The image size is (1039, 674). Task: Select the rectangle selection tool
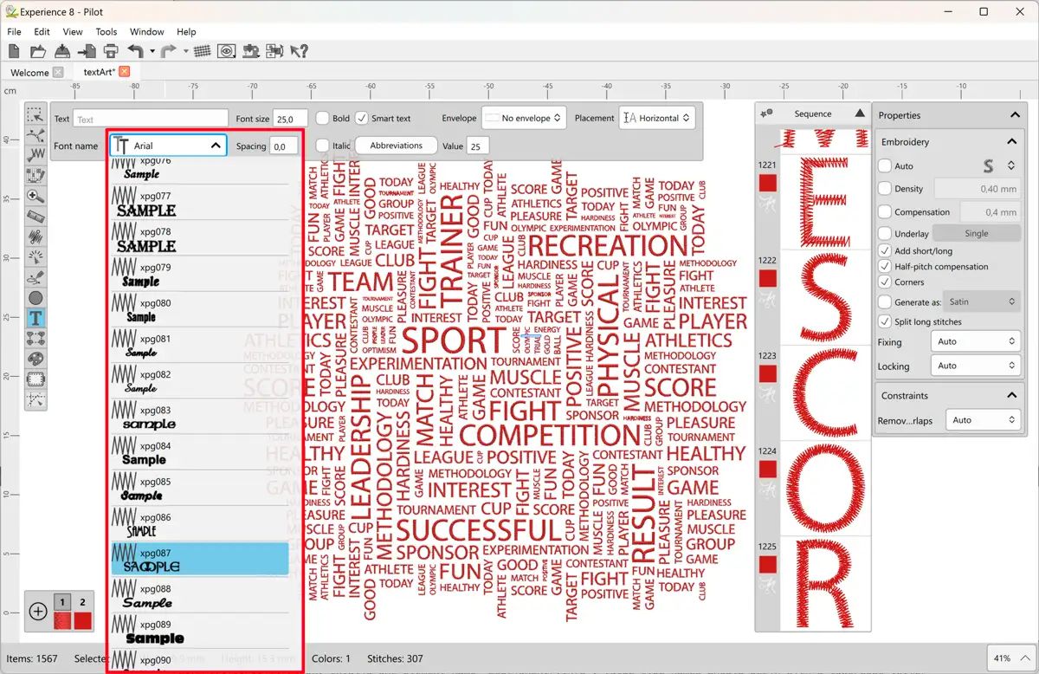tap(35, 114)
